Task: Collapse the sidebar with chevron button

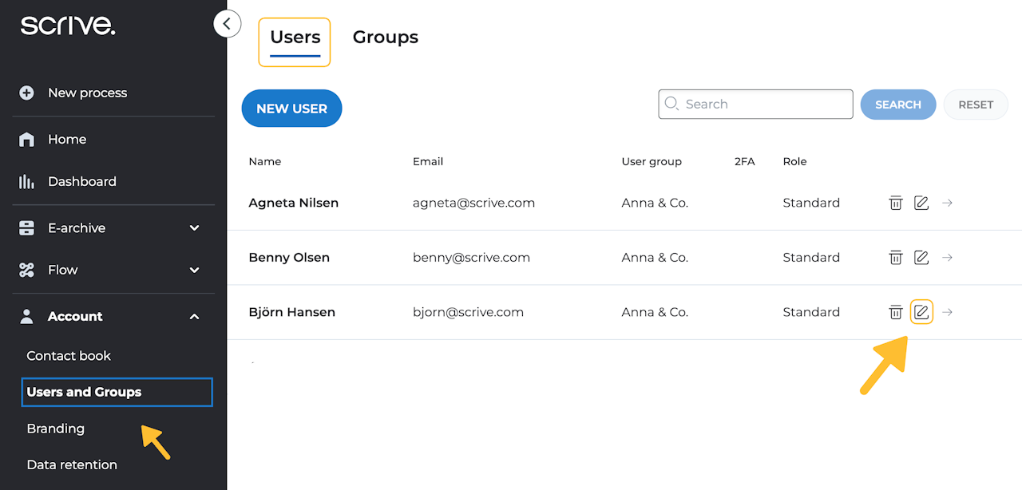Action: [227, 24]
